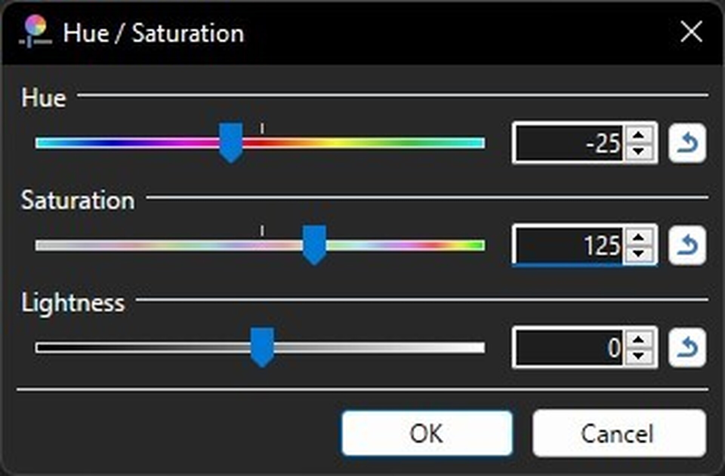Decrease Hue with the down arrow
Viewport: 725px width, 476px height.
pos(639,151)
